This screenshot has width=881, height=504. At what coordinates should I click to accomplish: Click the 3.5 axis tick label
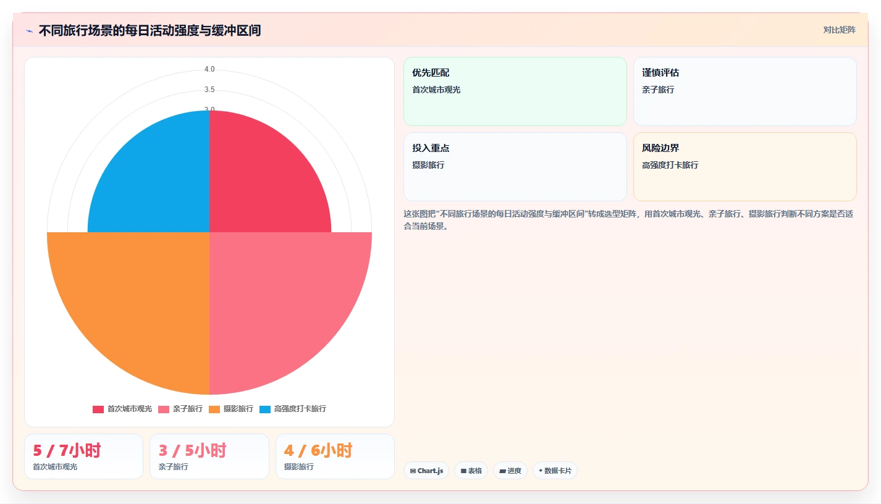click(x=209, y=90)
